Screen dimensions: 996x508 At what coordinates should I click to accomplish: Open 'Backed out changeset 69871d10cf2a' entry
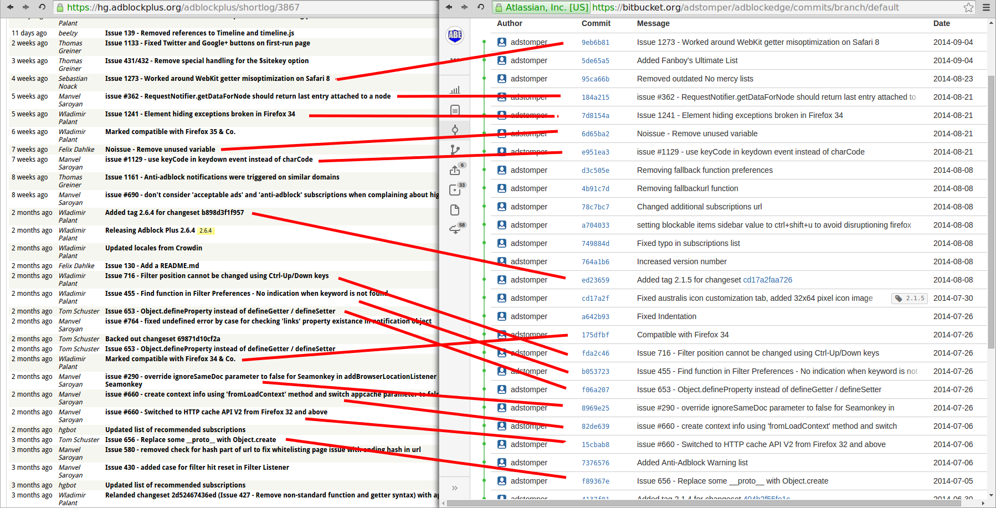tap(163, 339)
